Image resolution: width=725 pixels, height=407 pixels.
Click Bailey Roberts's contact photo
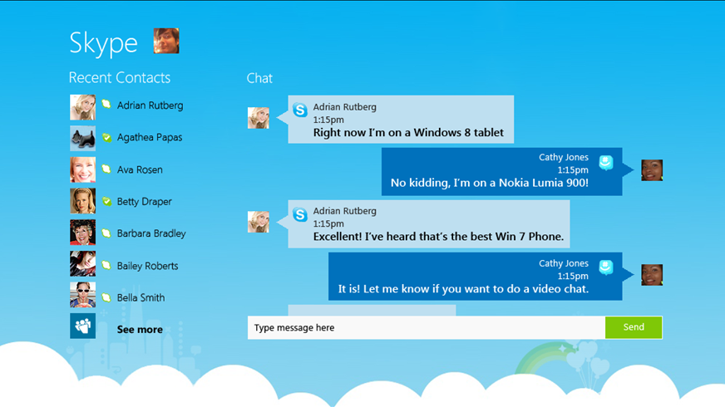(x=83, y=264)
